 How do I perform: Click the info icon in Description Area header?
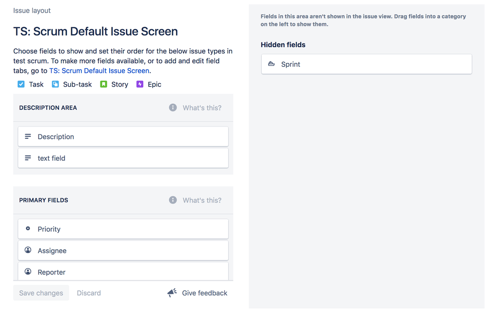point(173,108)
